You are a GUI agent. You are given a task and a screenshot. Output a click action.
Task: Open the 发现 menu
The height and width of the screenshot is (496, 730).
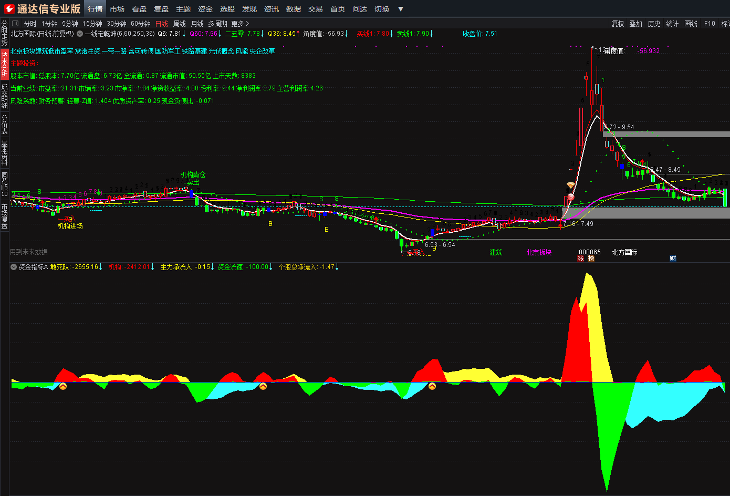point(249,9)
